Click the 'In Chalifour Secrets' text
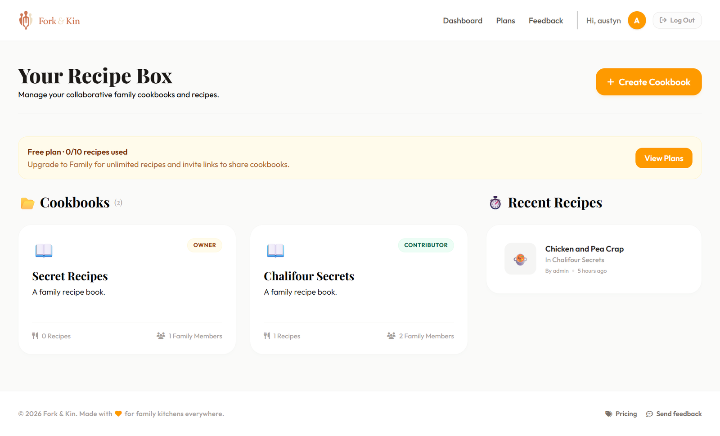 [575, 260]
